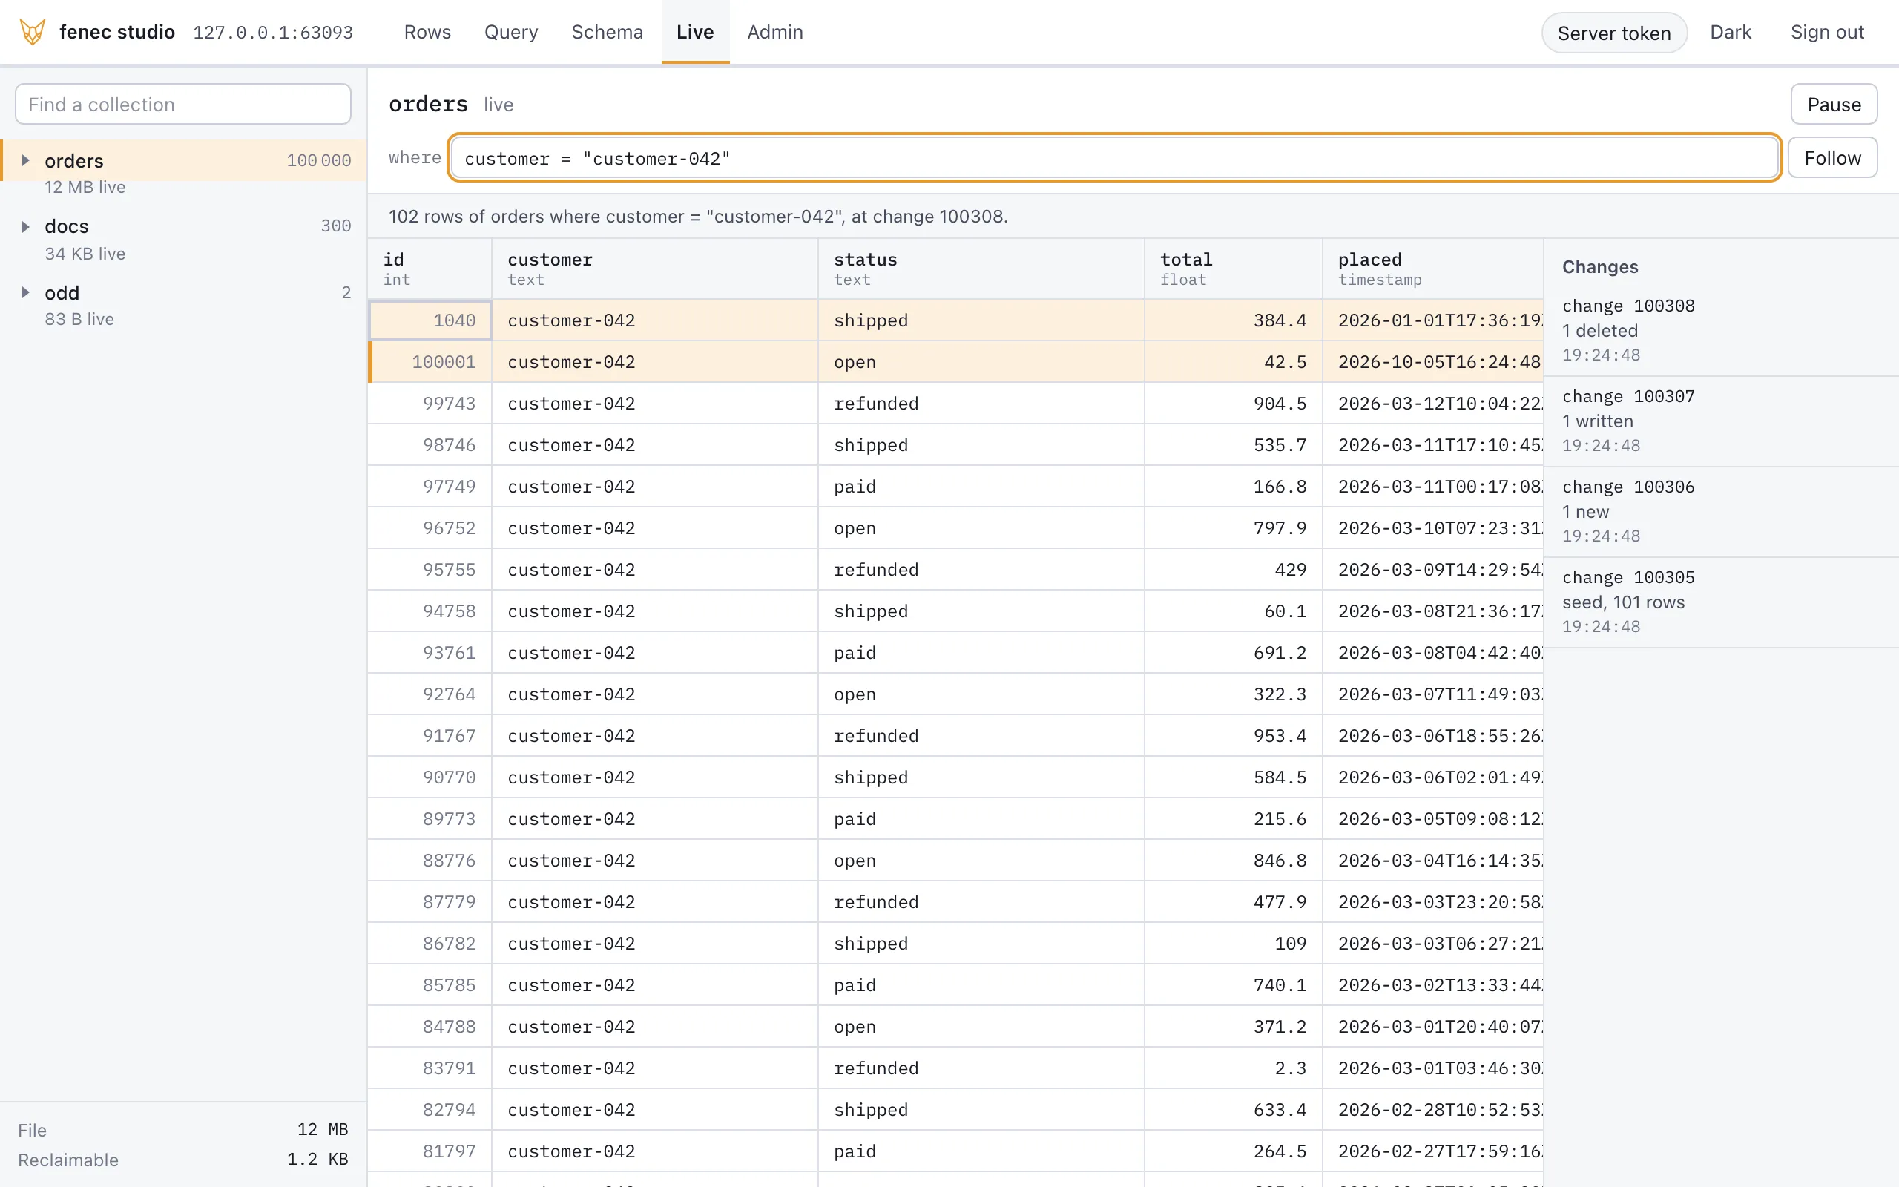Select the id cell 1040

point(430,320)
